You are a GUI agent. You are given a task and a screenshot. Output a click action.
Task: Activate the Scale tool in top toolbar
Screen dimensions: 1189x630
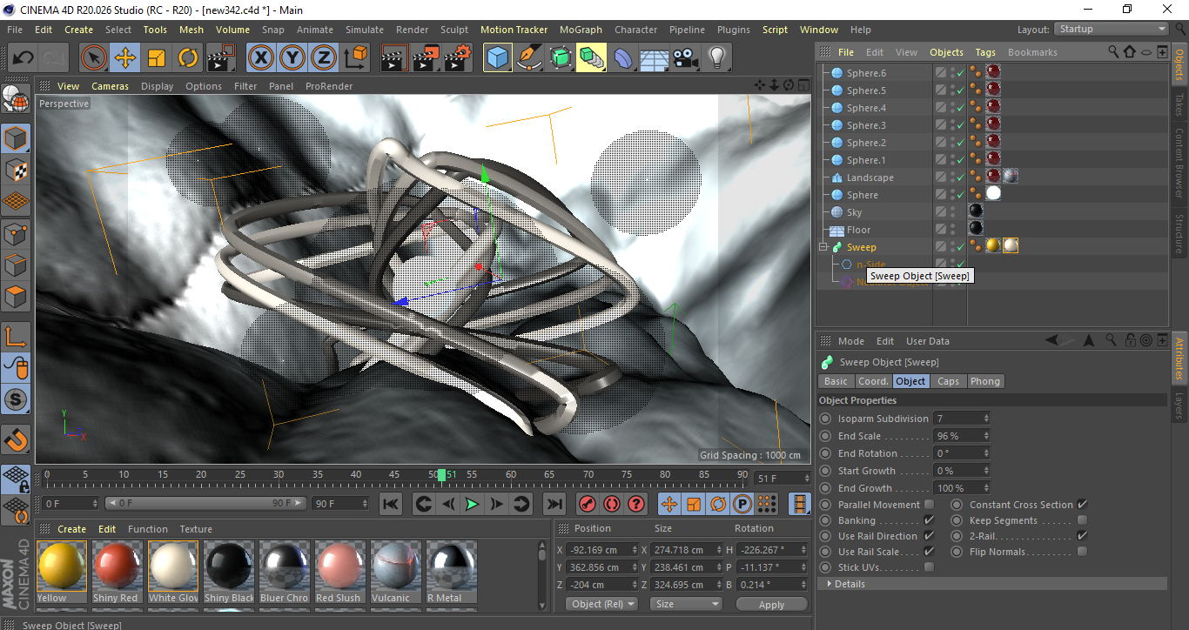click(x=157, y=58)
